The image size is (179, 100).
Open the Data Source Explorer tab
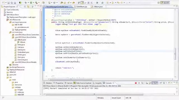tap(83, 83)
